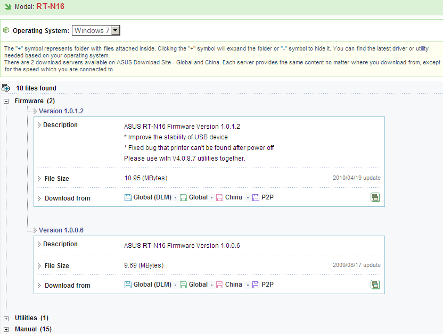Click 'Please use with V4.0.8.7 utilities' line
443x334 pixels.
pos(184,158)
